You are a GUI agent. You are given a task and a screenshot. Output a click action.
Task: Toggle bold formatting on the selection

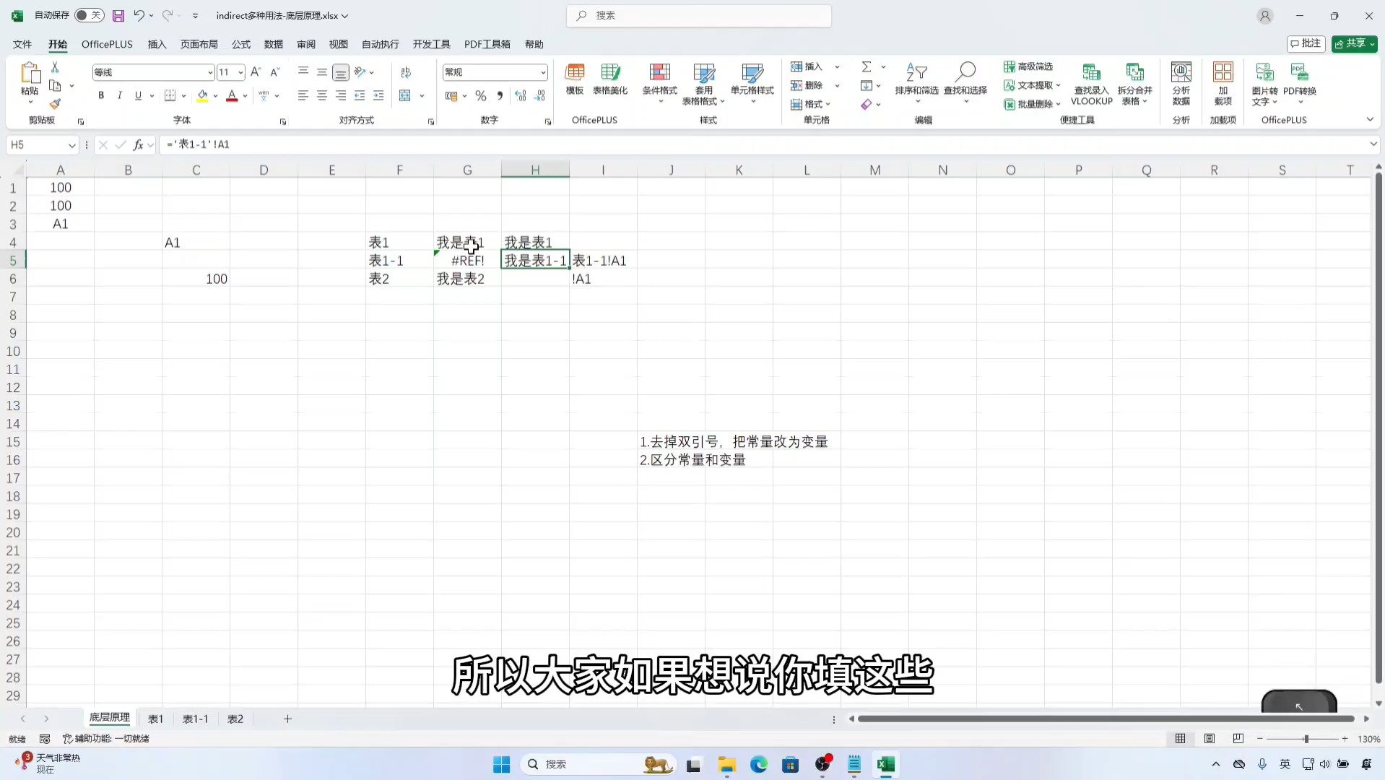click(x=100, y=95)
